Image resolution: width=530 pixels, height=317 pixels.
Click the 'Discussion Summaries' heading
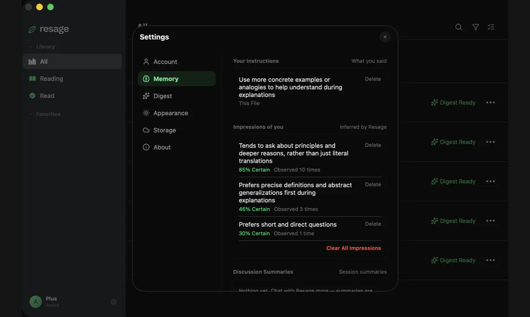pyautogui.click(x=263, y=272)
